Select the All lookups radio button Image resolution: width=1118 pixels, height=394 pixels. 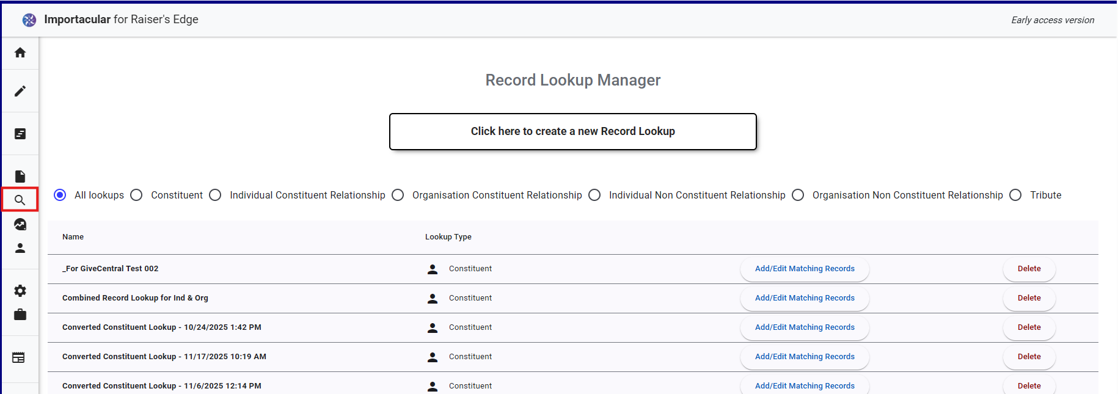(60, 195)
